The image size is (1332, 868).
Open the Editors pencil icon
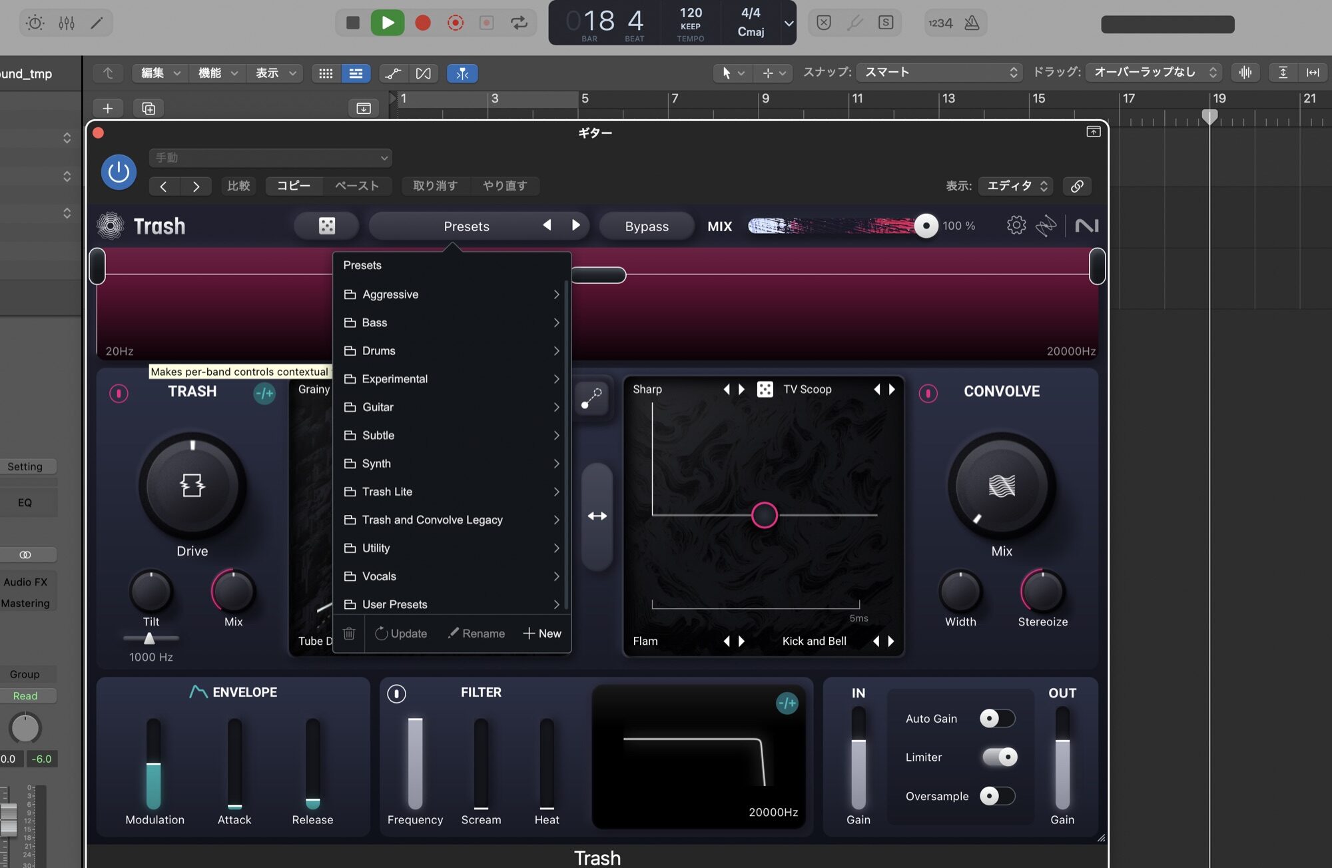tap(97, 23)
